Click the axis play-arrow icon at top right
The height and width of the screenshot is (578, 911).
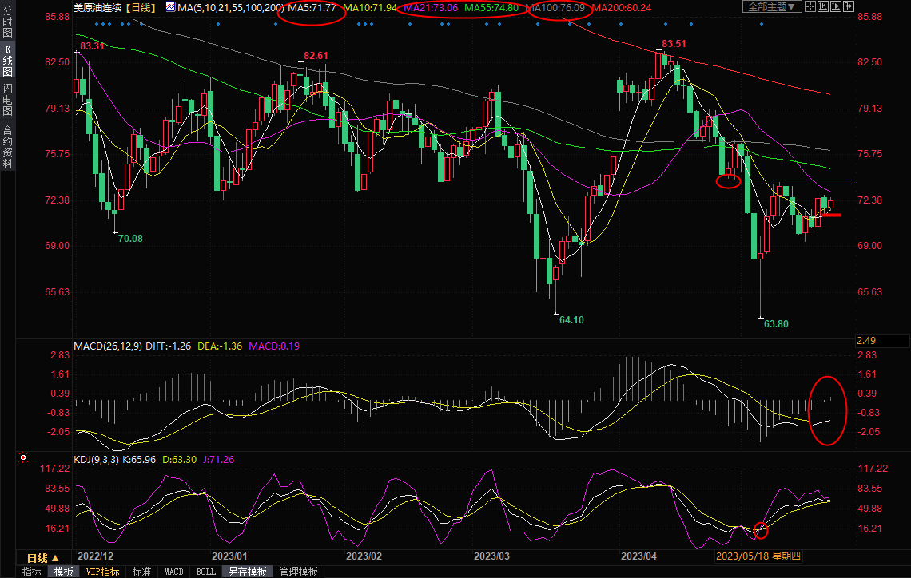coord(836,6)
